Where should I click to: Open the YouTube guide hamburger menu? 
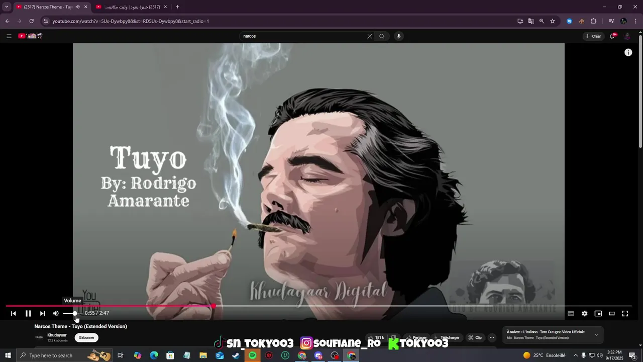coord(9,36)
